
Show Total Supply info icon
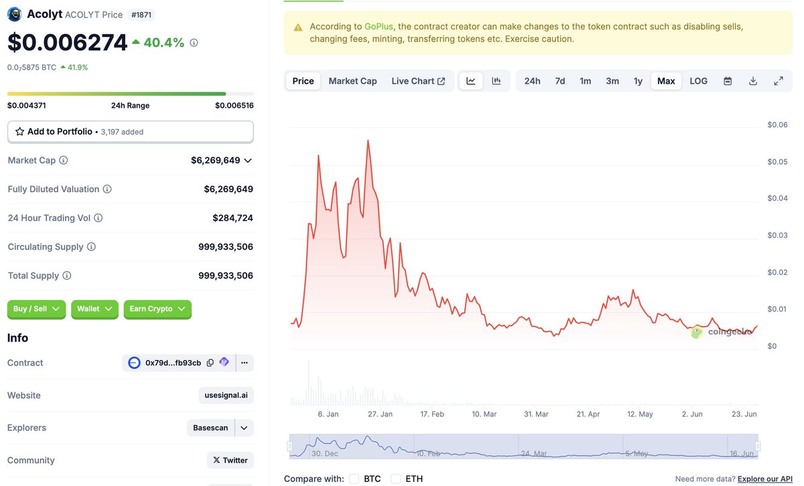point(67,276)
